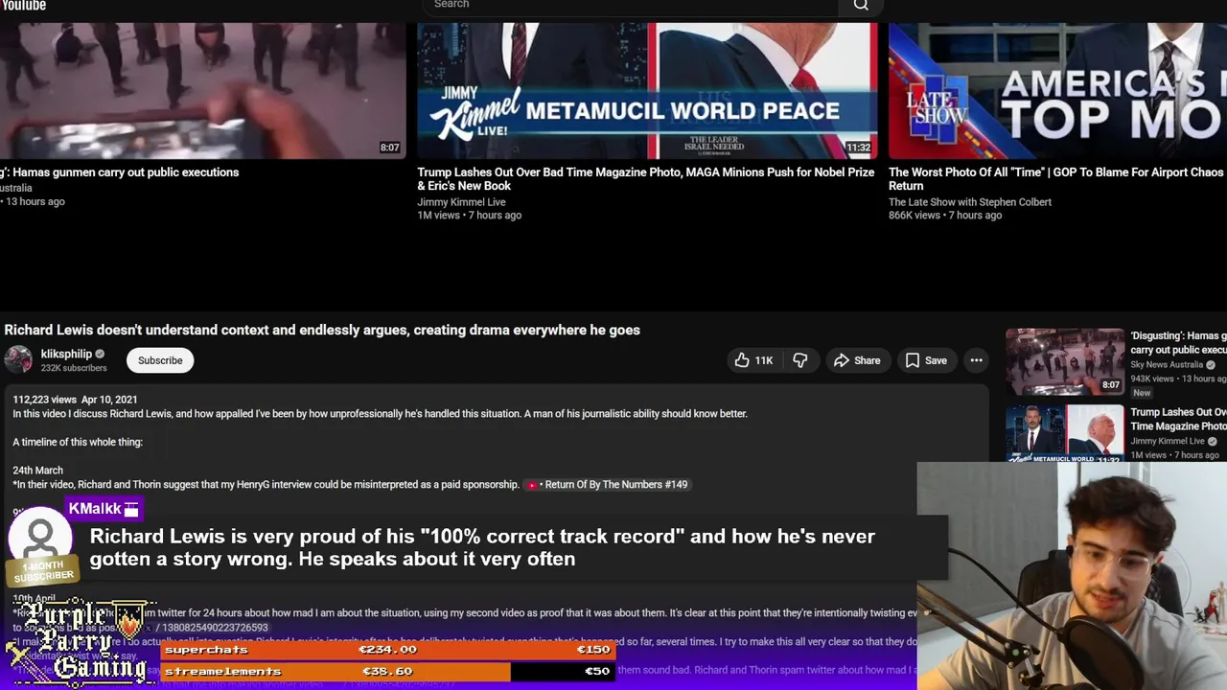Save the video to a playlist
The width and height of the screenshot is (1227, 690).
tap(926, 360)
